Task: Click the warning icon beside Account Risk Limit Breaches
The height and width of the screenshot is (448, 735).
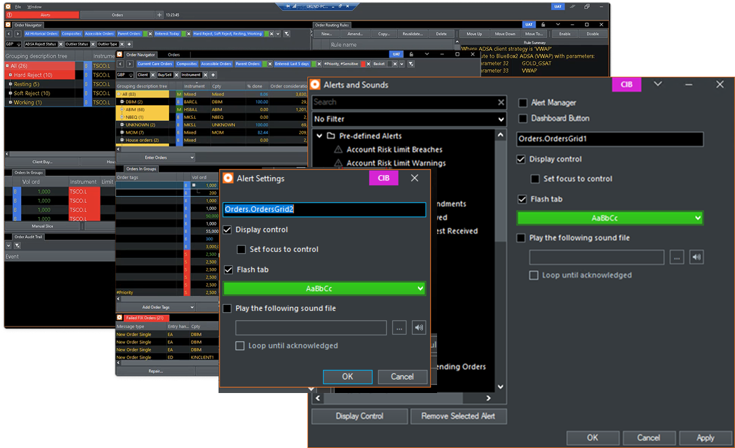Action: pos(338,149)
